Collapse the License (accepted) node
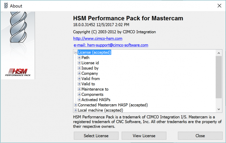 pyautogui.click(x=76, y=52)
